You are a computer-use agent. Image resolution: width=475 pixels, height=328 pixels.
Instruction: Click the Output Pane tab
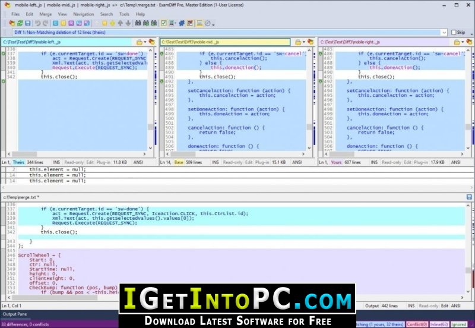(15, 314)
